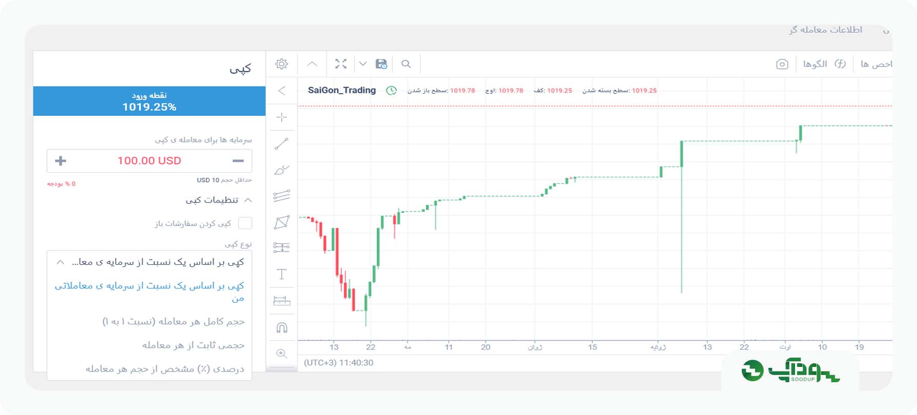Select the geometric pattern shape tool

(282, 222)
